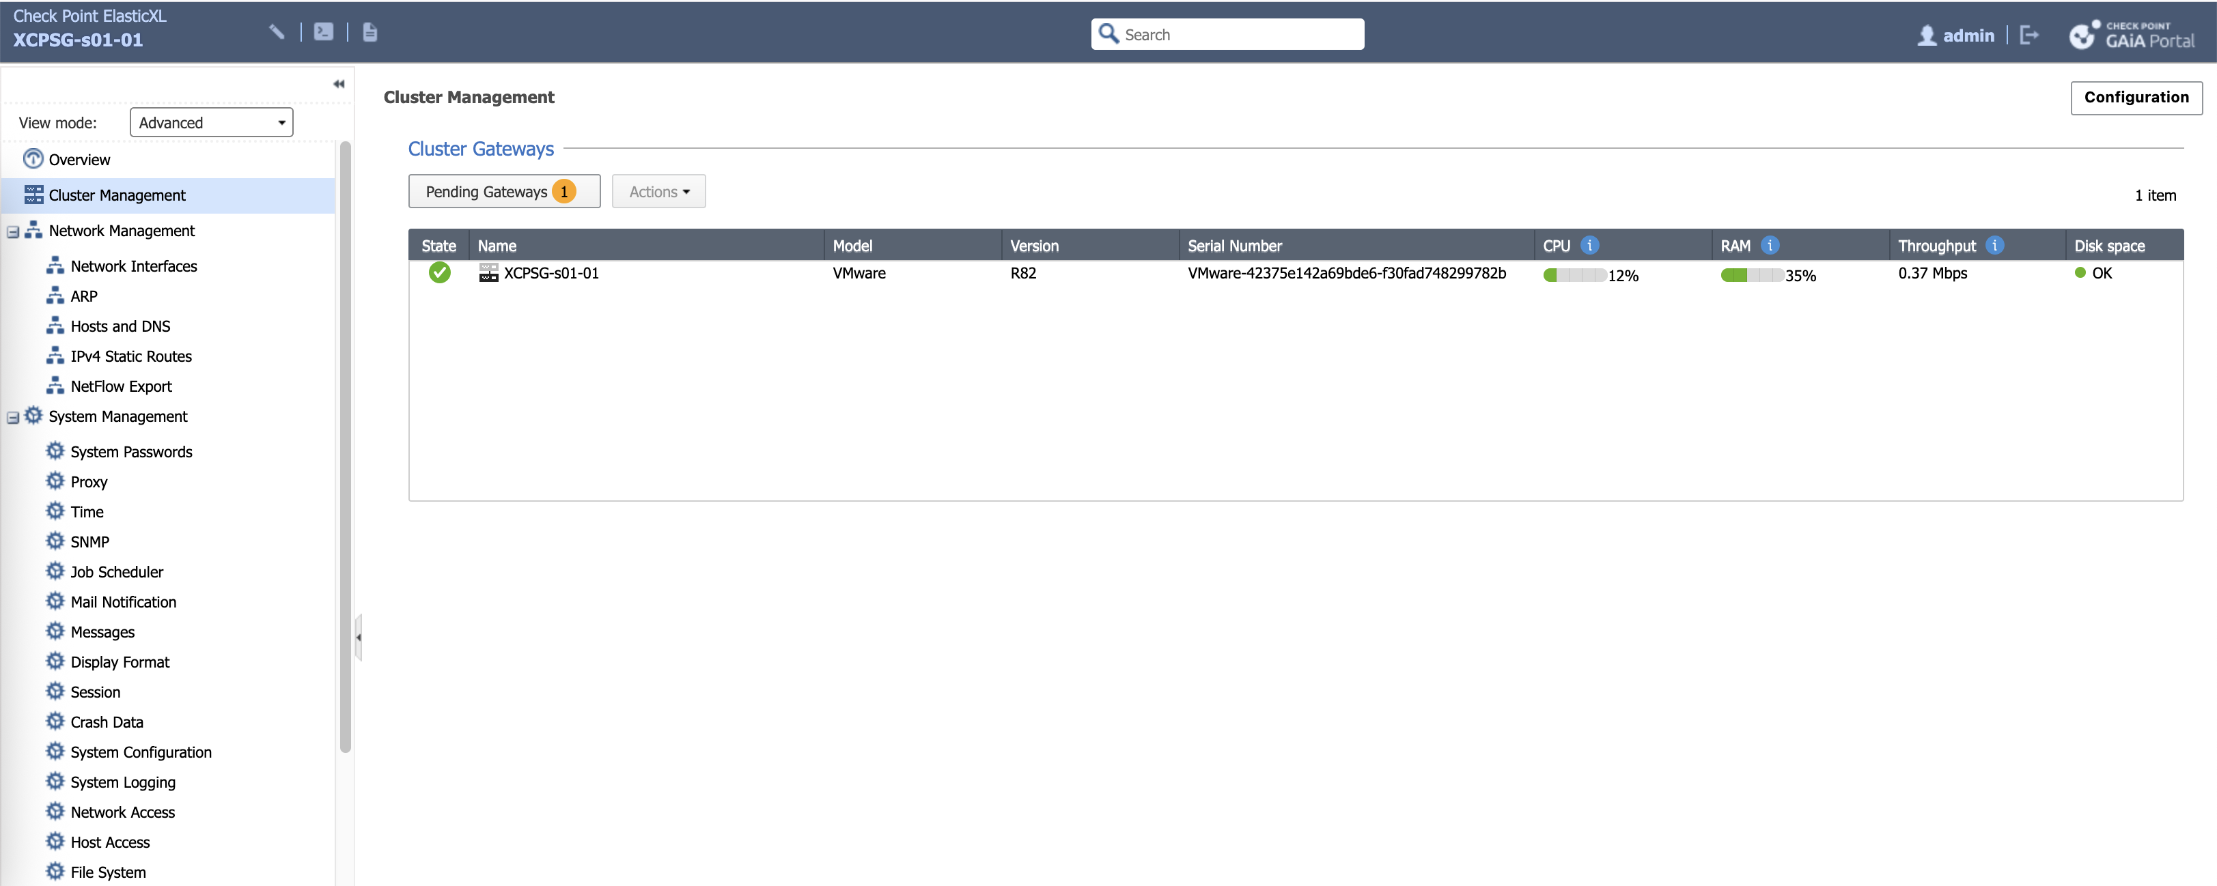Collapse the sidebar with double-arrow icon
The image size is (2217, 886).
pyautogui.click(x=338, y=84)
